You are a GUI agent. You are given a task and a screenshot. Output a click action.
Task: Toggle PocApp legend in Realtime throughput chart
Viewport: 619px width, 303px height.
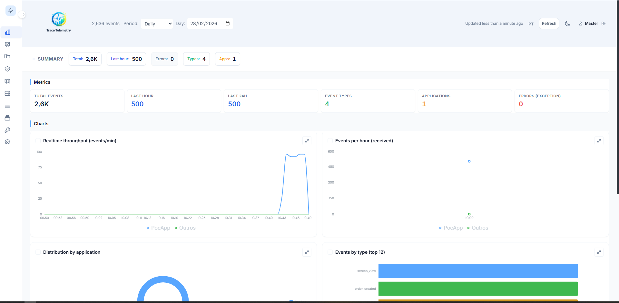(x=158, y=228)
